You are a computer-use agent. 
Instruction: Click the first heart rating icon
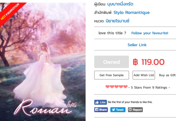pyautogui.click(x=108, y=87)
